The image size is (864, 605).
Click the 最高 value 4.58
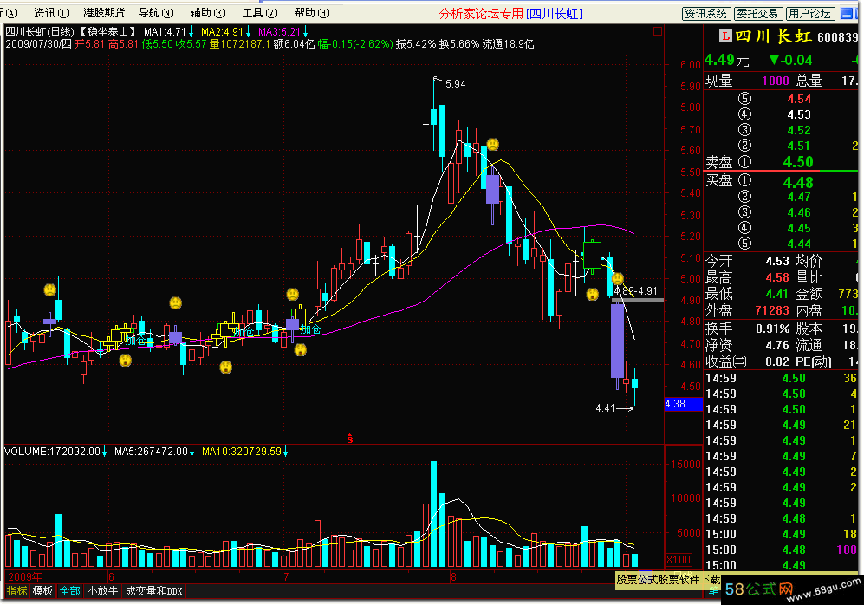tap(777, 277)
